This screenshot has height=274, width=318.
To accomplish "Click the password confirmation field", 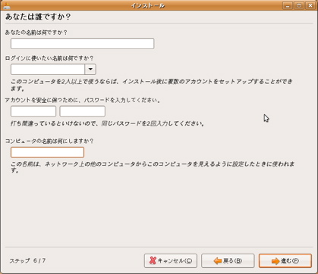I will tap(83, 111).
